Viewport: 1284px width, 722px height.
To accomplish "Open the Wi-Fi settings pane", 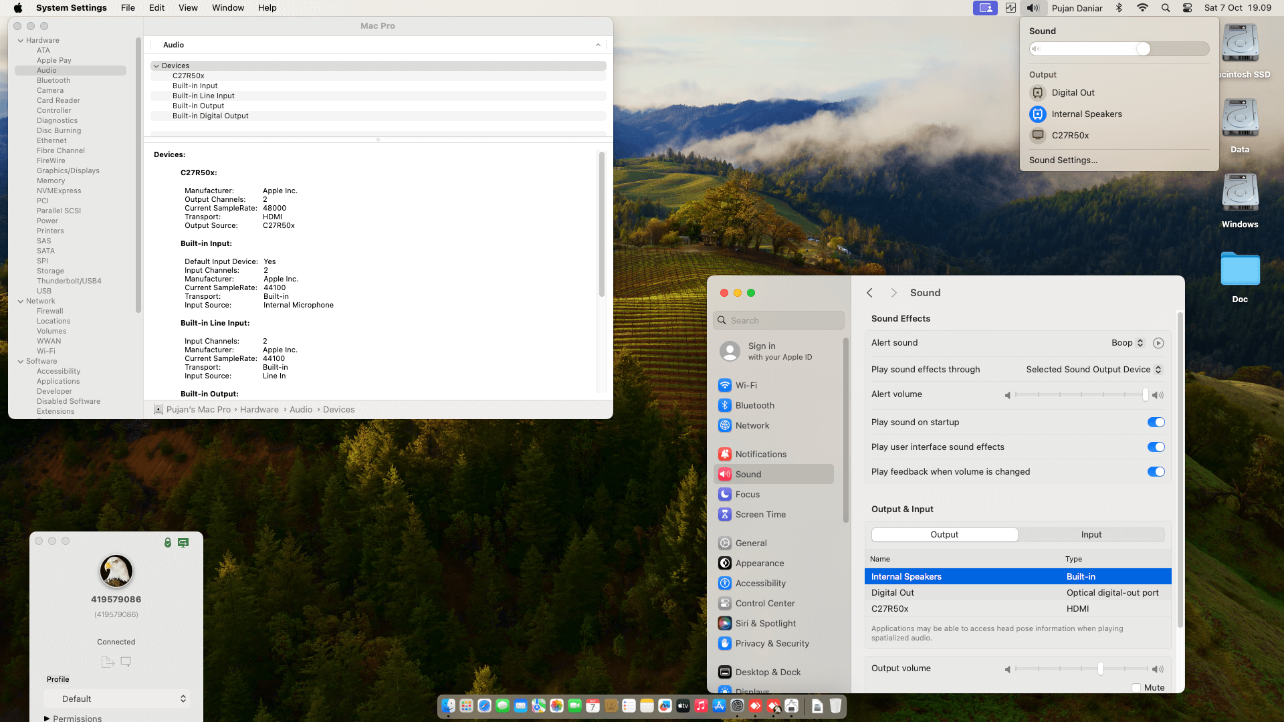I will click(746, 386).
